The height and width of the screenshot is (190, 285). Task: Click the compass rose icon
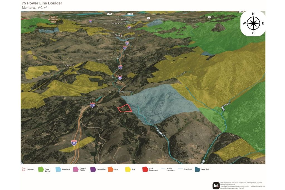coord(253,23)
